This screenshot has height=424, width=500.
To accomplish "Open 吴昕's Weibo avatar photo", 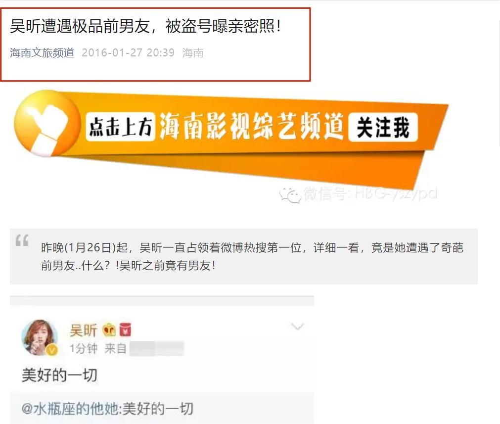I will tap(40, 337).
